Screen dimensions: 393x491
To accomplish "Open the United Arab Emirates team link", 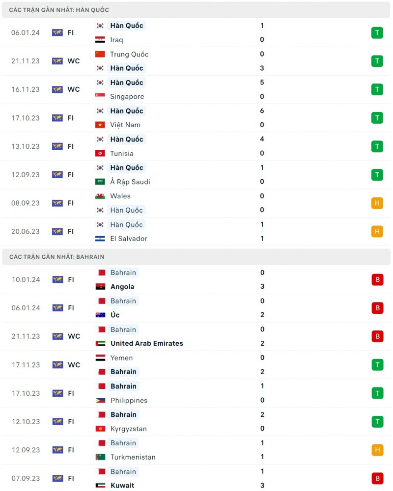I will tap(146, 343).
